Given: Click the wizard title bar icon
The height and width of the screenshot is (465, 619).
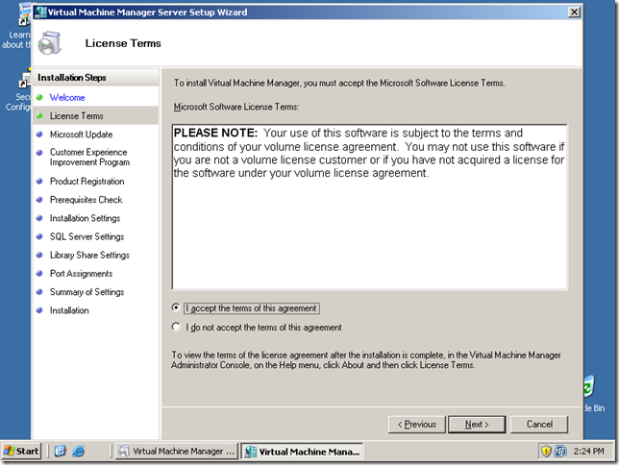Looking at the screenshot, I should tap(39, 12).
